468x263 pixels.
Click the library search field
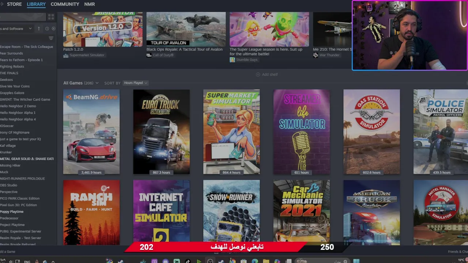(23, 17)
